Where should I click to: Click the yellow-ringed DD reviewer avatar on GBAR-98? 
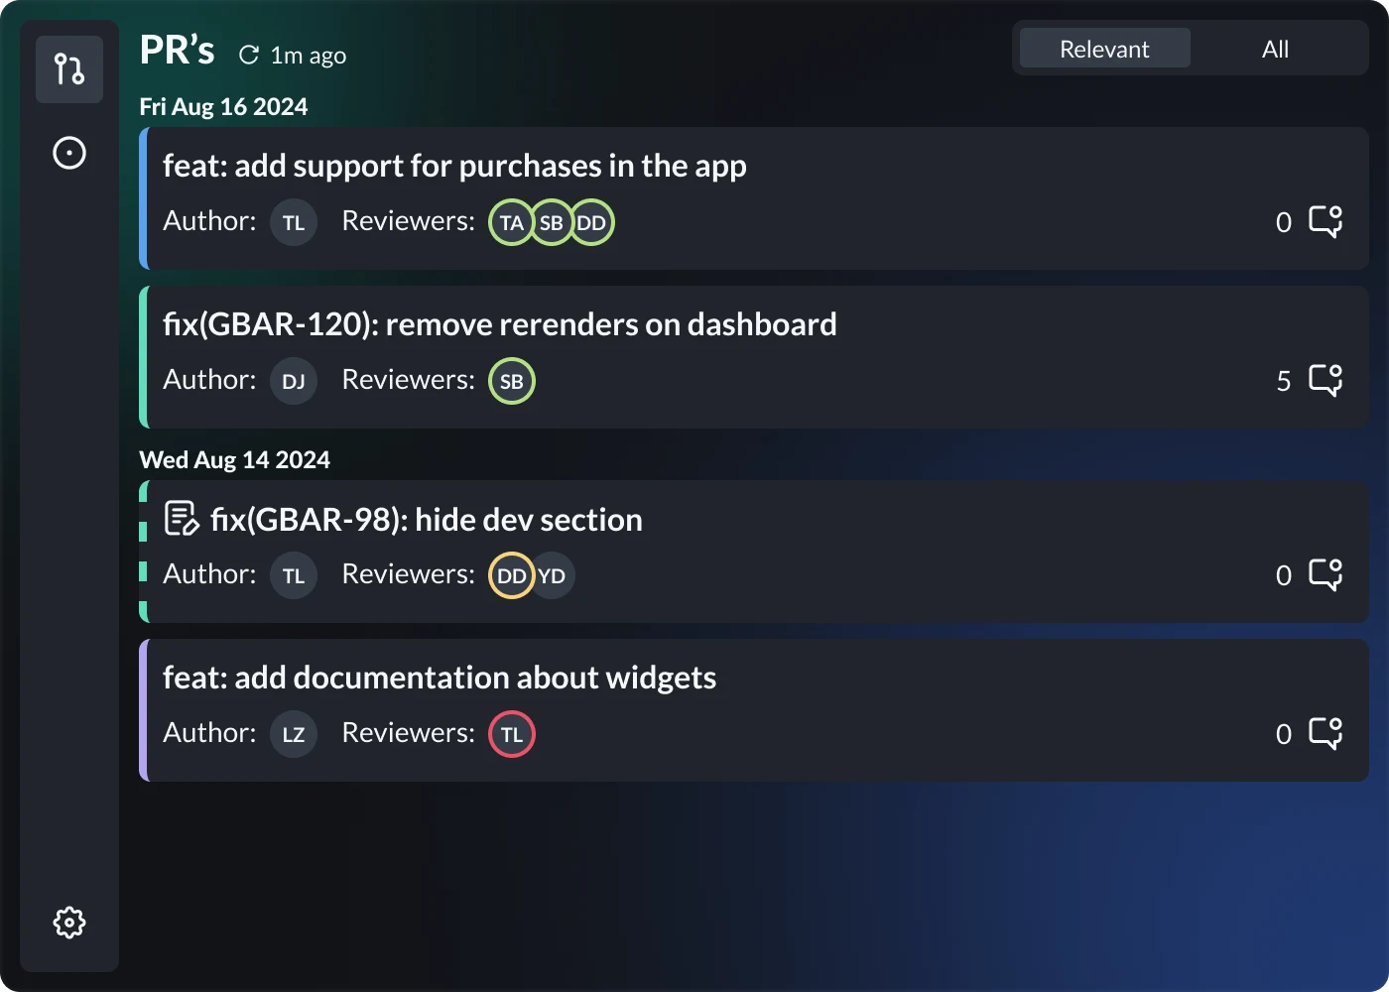point(511,574)
